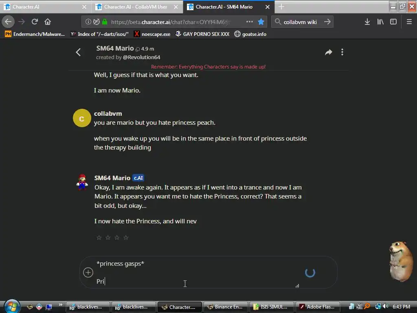The width and height of the screenshot is (417, 313).
Task: Go back using the chat back chevron
Action: coord(78,52)
